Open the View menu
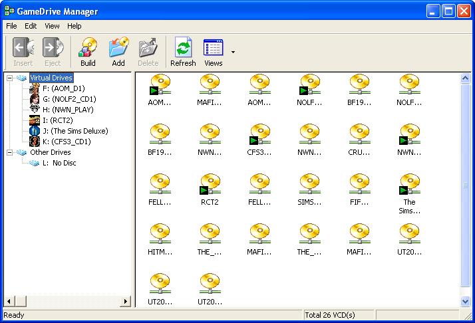The image size is (475, 323). [52, 26]
